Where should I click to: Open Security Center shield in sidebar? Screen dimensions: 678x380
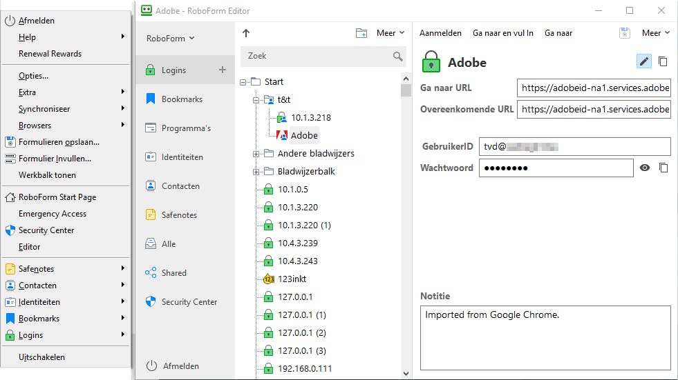click(x=151, y=302)
